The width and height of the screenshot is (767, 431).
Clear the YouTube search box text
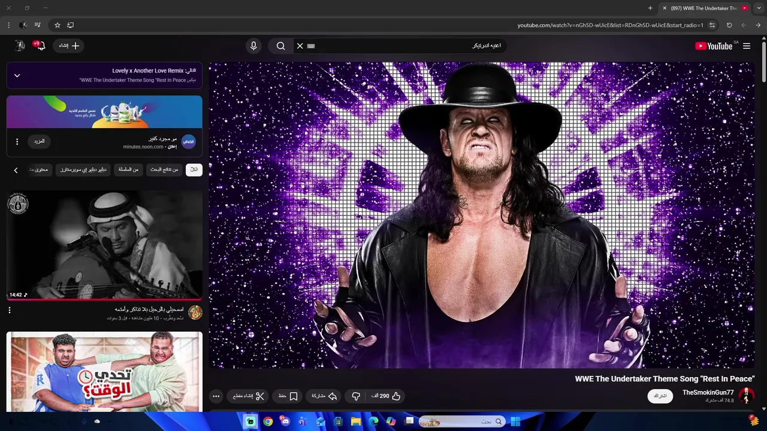[300, 46]
